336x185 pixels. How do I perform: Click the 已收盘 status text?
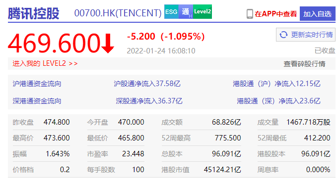click(325, 50)
